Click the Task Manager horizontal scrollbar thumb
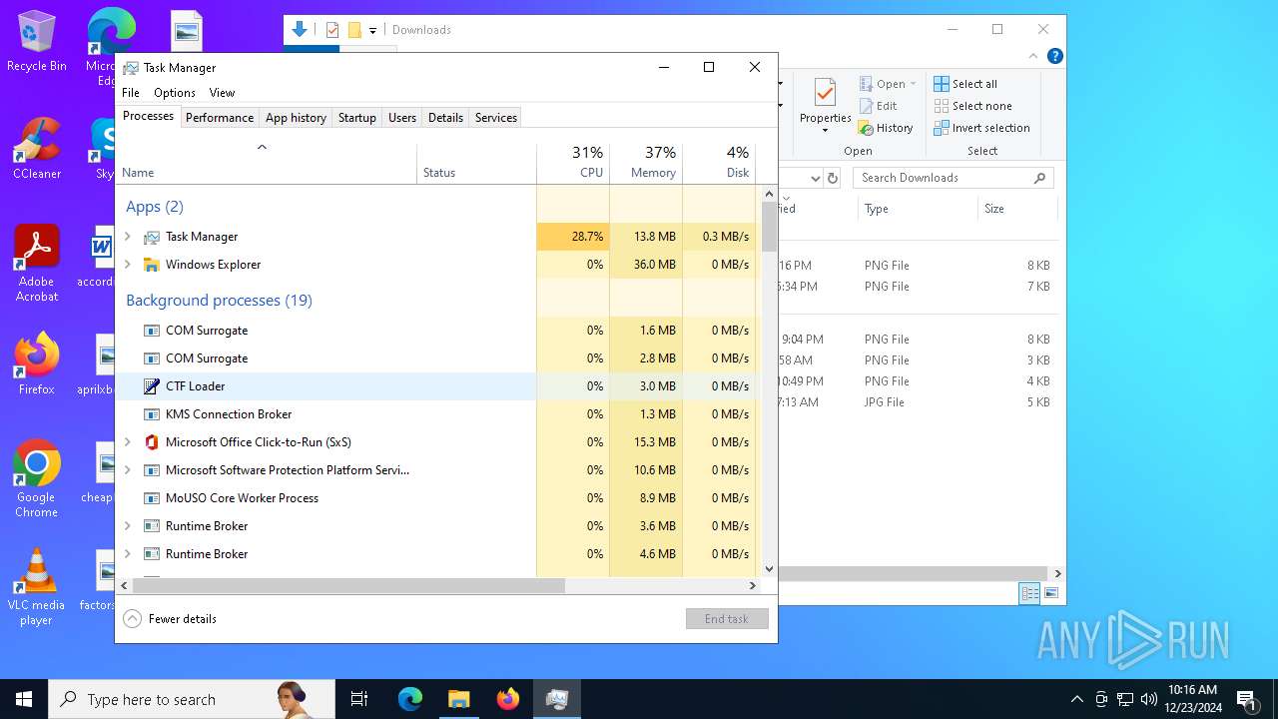Image resolution: width=1278 pixels, height=719 pixels. [x=348, y=585]
